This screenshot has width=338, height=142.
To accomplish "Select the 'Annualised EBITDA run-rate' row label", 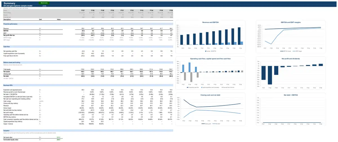I will [x=18, y=96].
